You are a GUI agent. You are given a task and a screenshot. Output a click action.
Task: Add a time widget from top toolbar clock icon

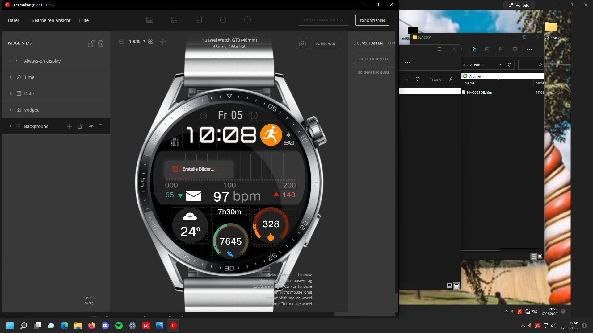click(223, 20)
